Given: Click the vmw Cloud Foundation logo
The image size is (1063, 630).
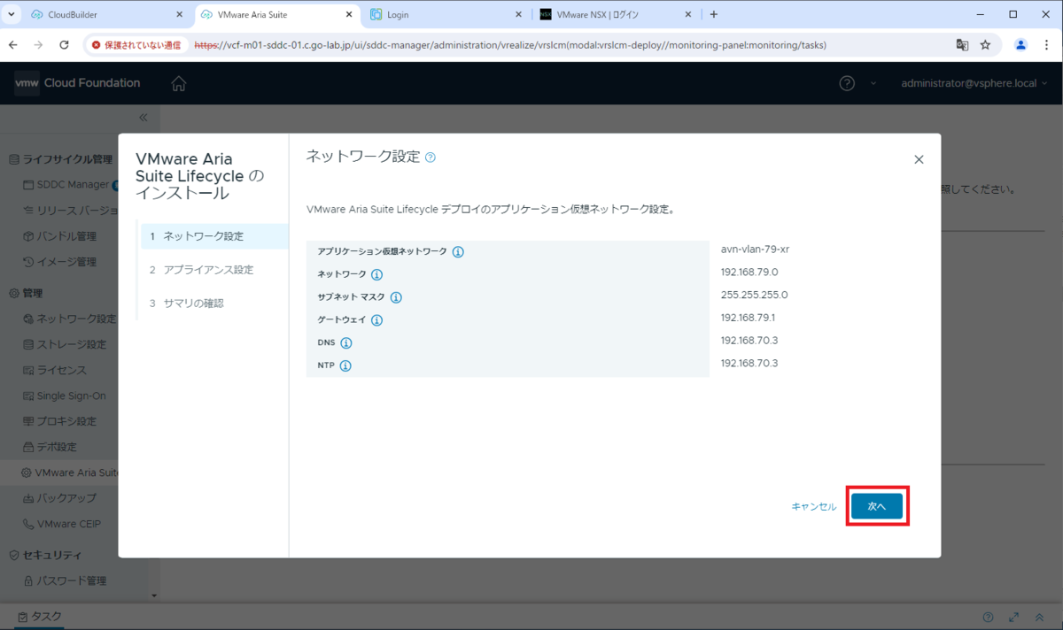Looking at the screenshot, I should tap(77, 83).
